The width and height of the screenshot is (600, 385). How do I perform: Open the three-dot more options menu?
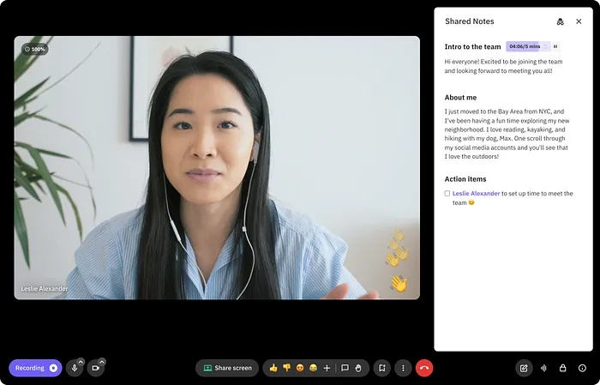click(403, 368)
